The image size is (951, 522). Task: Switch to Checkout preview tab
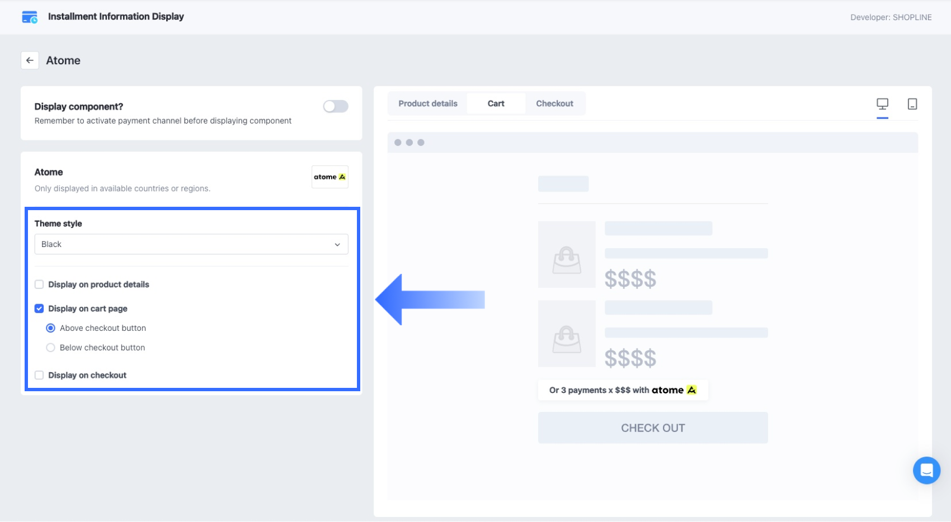coord(554,103)
